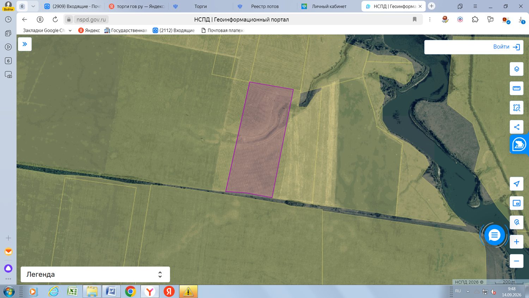Open the map layers tool
This screenshot has width=529, height=298.
516,69
